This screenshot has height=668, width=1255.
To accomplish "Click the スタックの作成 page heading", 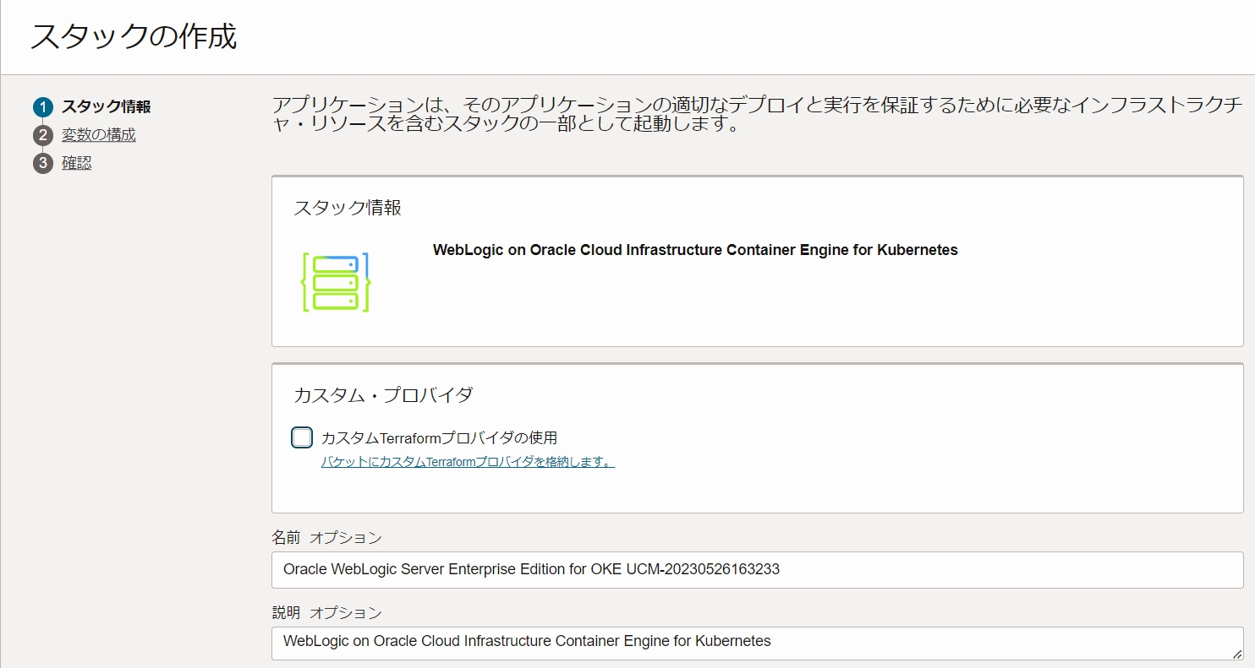I will (134, 37).
